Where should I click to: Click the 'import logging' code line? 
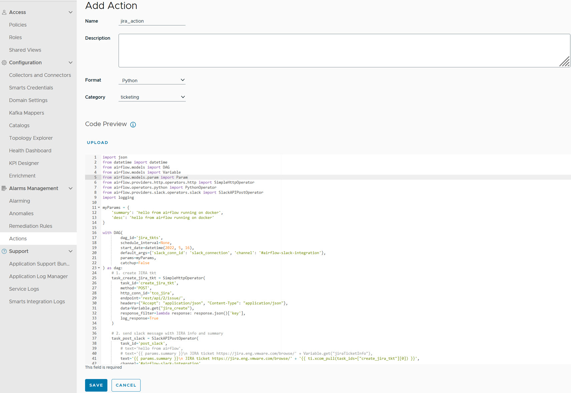(118, 197)
